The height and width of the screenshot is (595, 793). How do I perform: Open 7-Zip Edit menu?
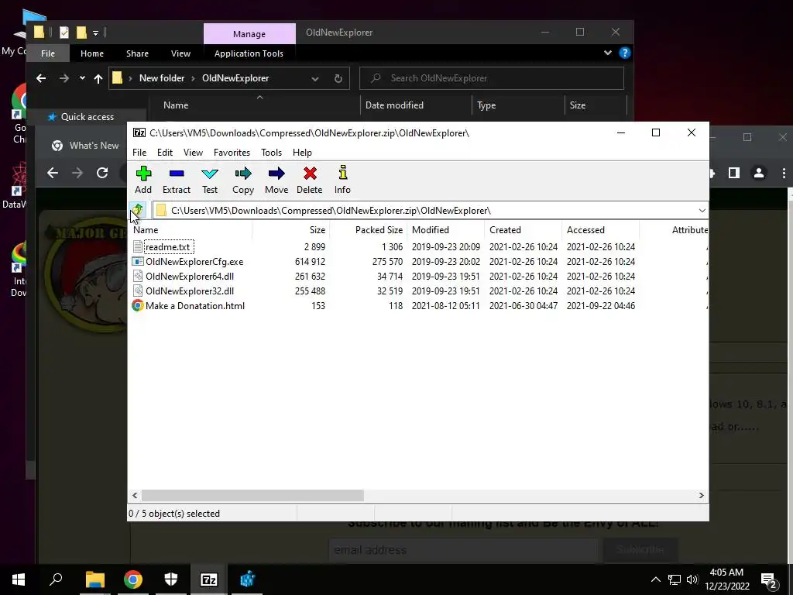(x=165, y=153)
